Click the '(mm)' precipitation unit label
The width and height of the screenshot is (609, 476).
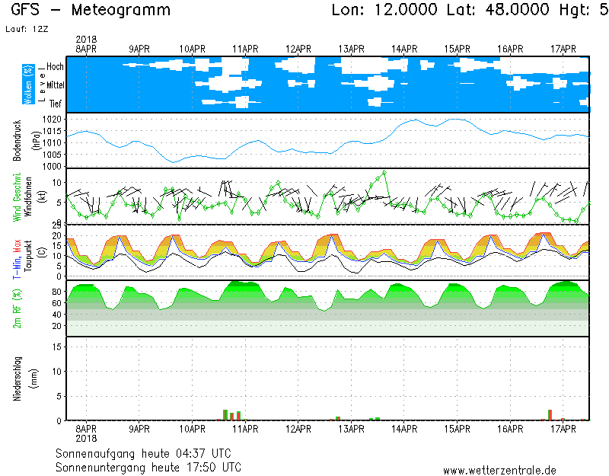pos(34,379)
